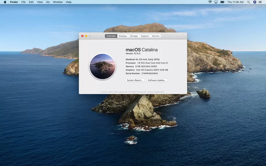Click the Wi-Fi status icon
This screenshot has height=166, width=266.
210,2
